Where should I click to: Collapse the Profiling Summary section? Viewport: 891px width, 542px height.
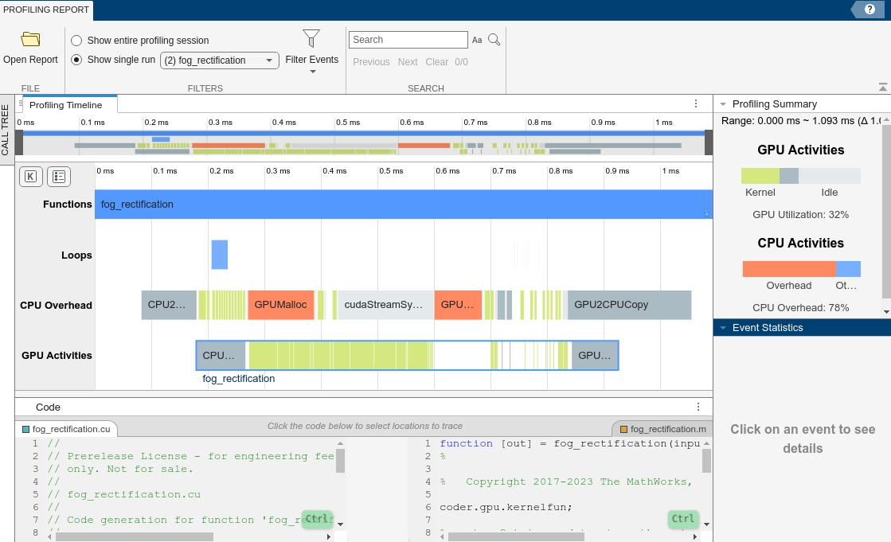(x=723, y=104)
